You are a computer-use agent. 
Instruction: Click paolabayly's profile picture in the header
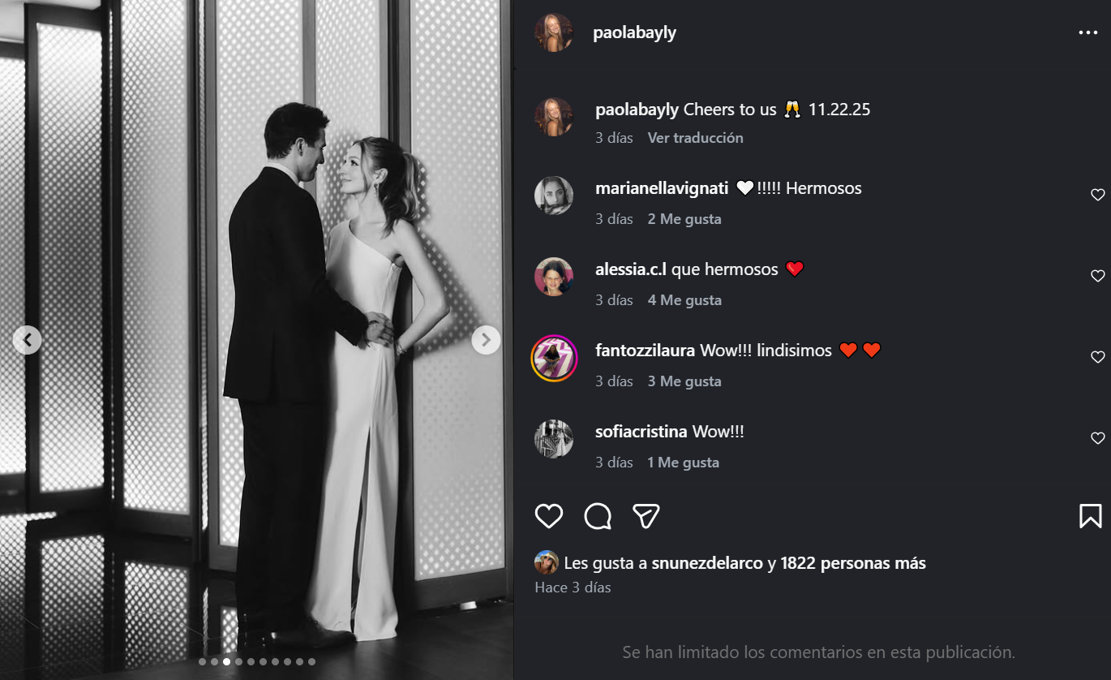click(554, 32)
